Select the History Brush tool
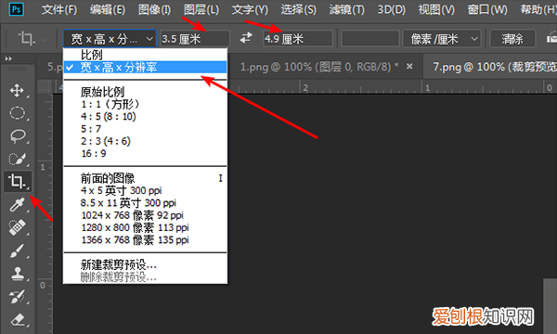This screenshot has width=557, height=334. tap(17, 297)
